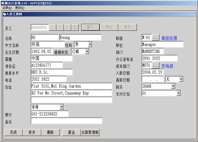This screenshot has width=198, height=142.
Task: Expand the 性别 gender dropdown
Action: click(x=90, y=44)
